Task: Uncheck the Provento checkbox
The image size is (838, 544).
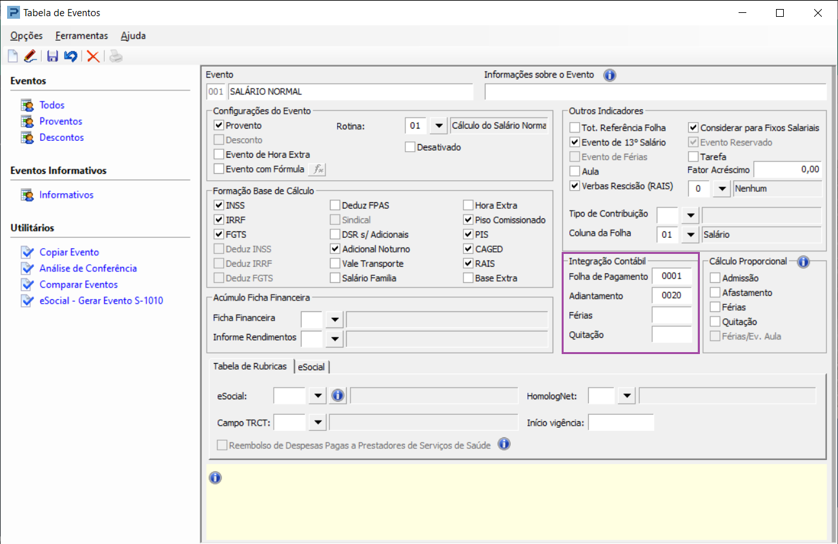Action: coord(219,125)
